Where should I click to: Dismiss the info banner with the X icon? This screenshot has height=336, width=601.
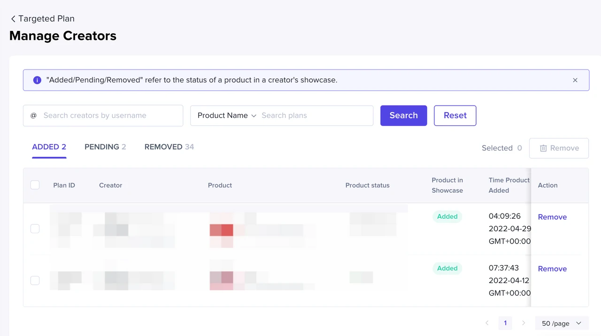point(575,80)
